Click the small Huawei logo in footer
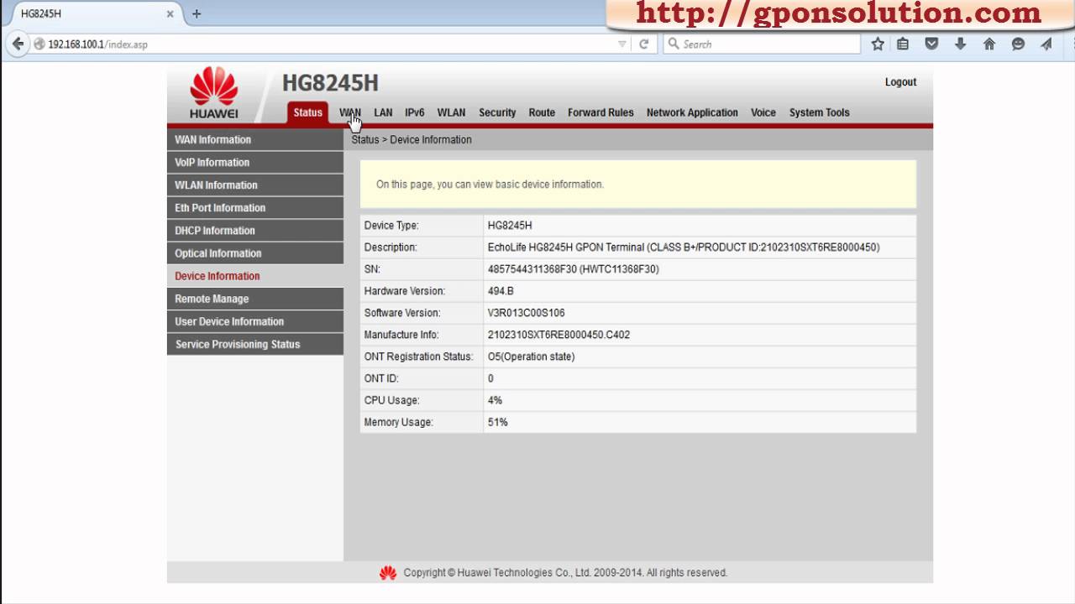Screen dimensions: 1075x604 [x=388, y=573]
